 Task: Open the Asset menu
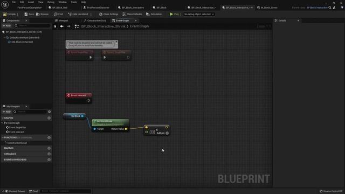point(31,2)
